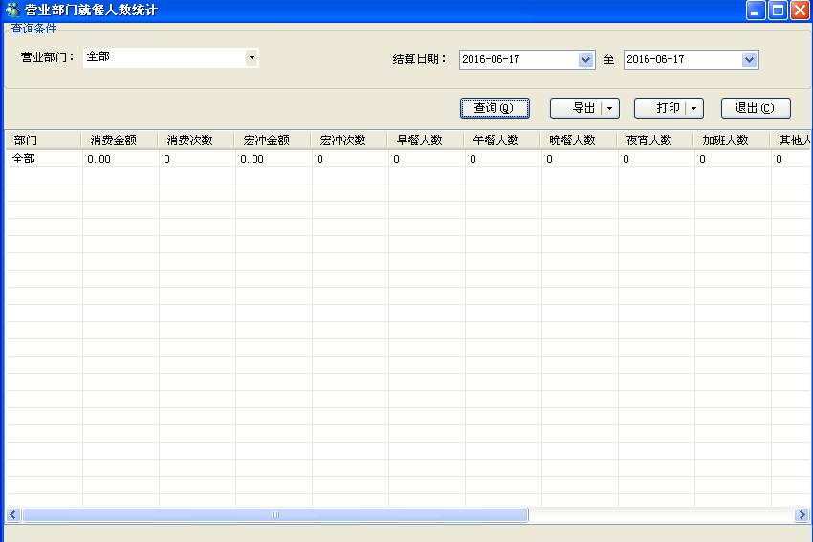Expand the start date picker dropdown
The width and height of the screenshot is (813, 542).
586,59
